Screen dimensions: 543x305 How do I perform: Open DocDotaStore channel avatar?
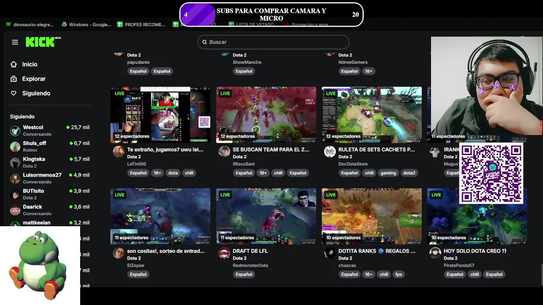tap(330, 152)
